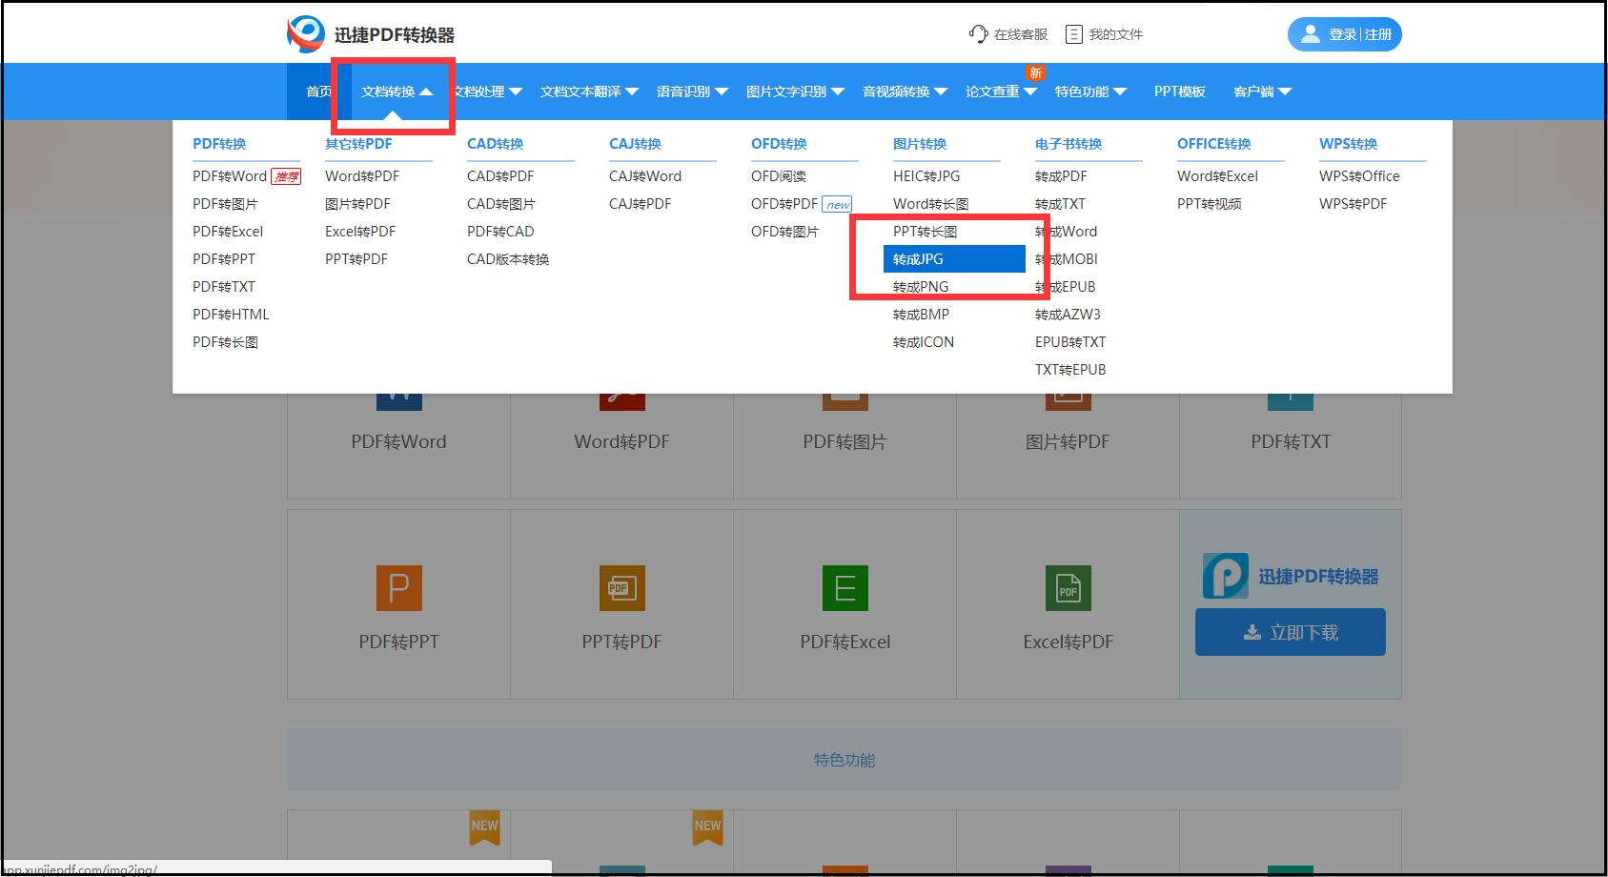Go to 首页 home tab
1608x877 pixels.
318,92
